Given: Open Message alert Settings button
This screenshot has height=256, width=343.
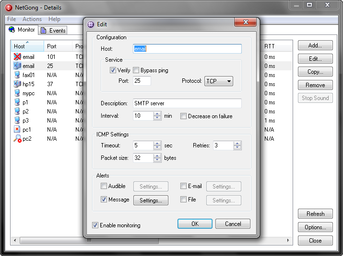Looking at the screenshot, I should pyautogui.click(x=151, y=200).
